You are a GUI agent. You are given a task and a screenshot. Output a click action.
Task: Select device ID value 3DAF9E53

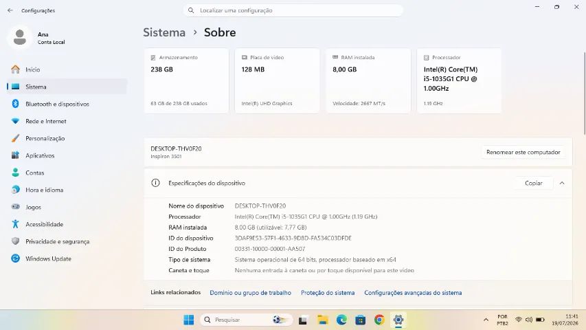(x=293, y=238)
